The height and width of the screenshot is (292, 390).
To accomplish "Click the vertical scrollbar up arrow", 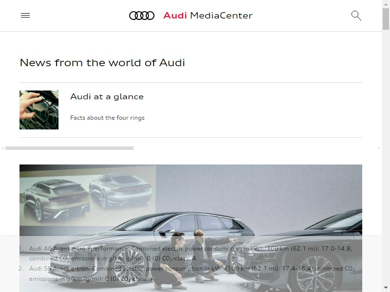I will [x=386, y=4].
